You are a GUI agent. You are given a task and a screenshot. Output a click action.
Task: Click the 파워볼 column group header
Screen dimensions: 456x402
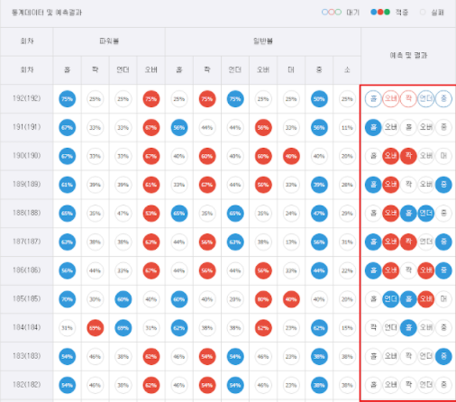tap(109, 41)
